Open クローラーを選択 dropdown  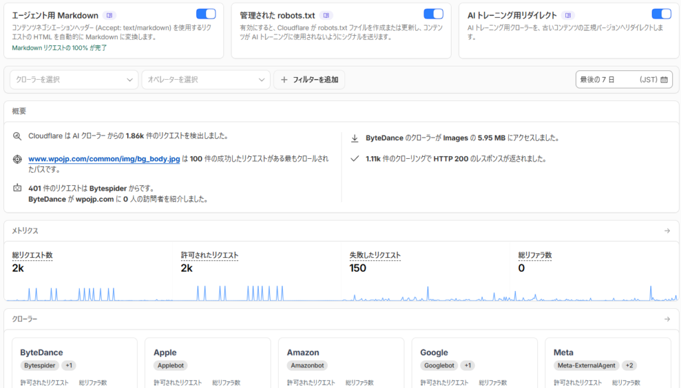[x=74, y=80]
